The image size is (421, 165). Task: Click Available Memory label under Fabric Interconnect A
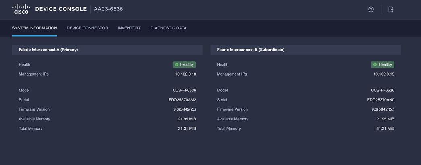pos(34,119)
